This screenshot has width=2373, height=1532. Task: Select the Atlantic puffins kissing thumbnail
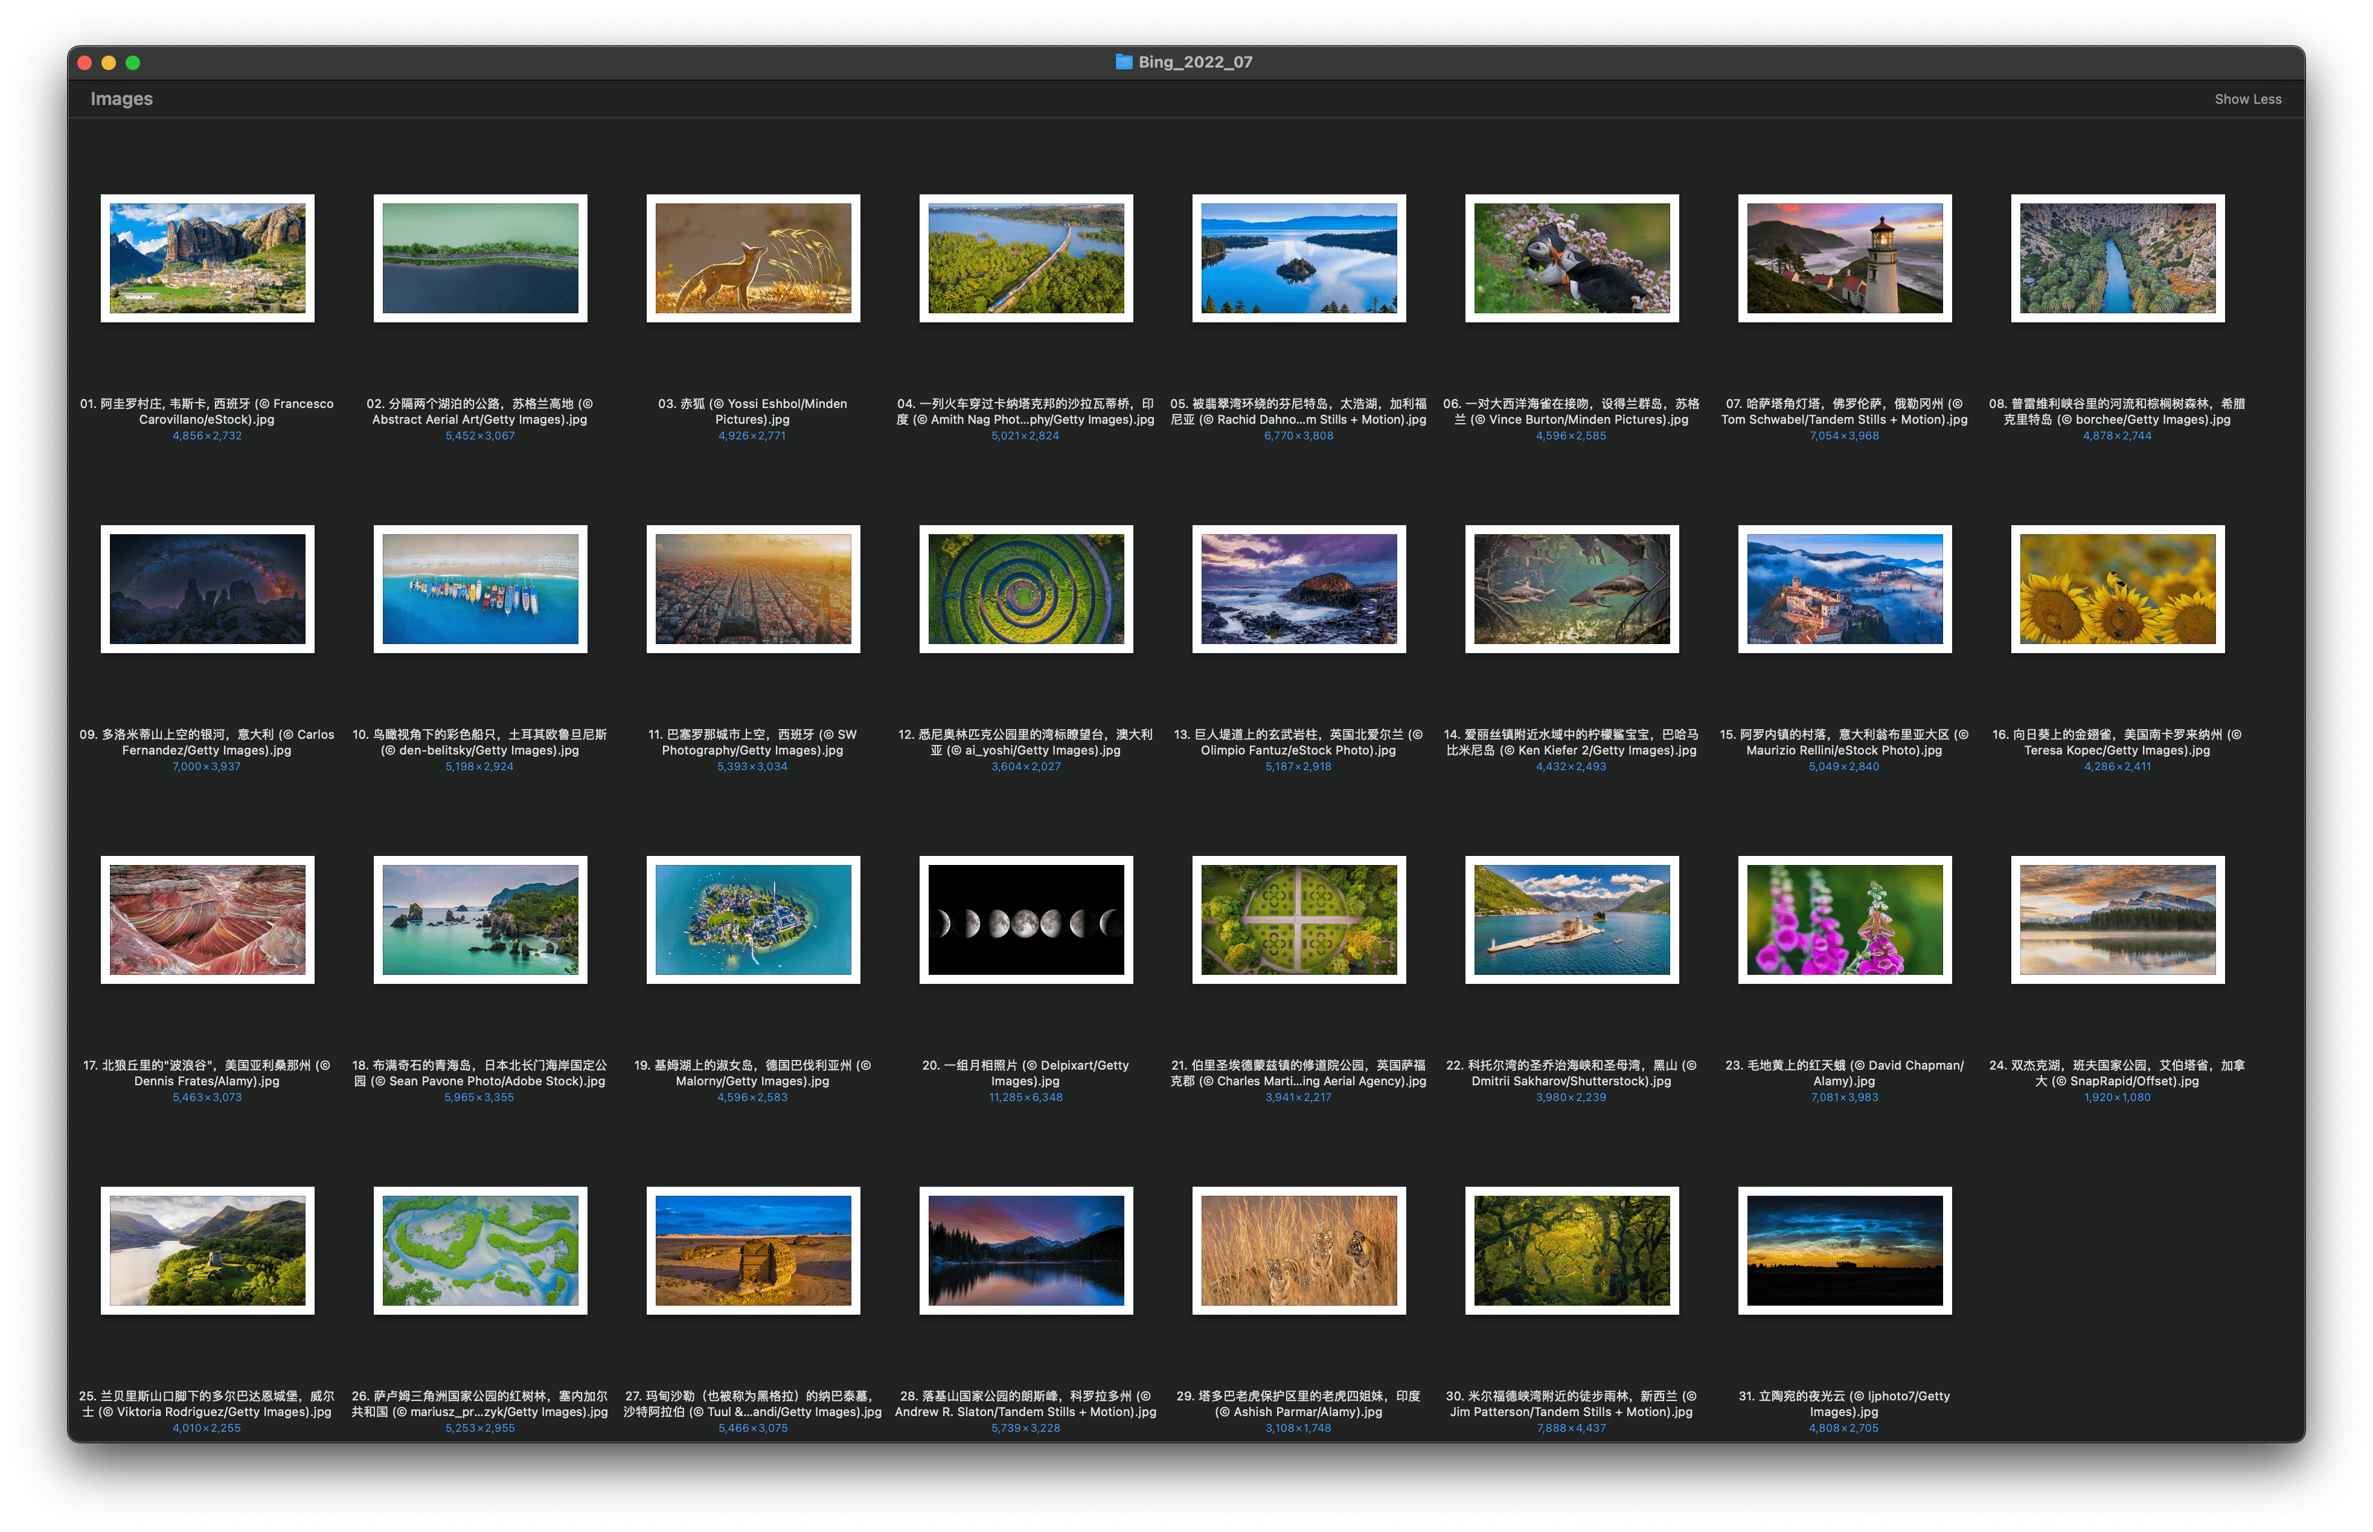[1571, 258]
